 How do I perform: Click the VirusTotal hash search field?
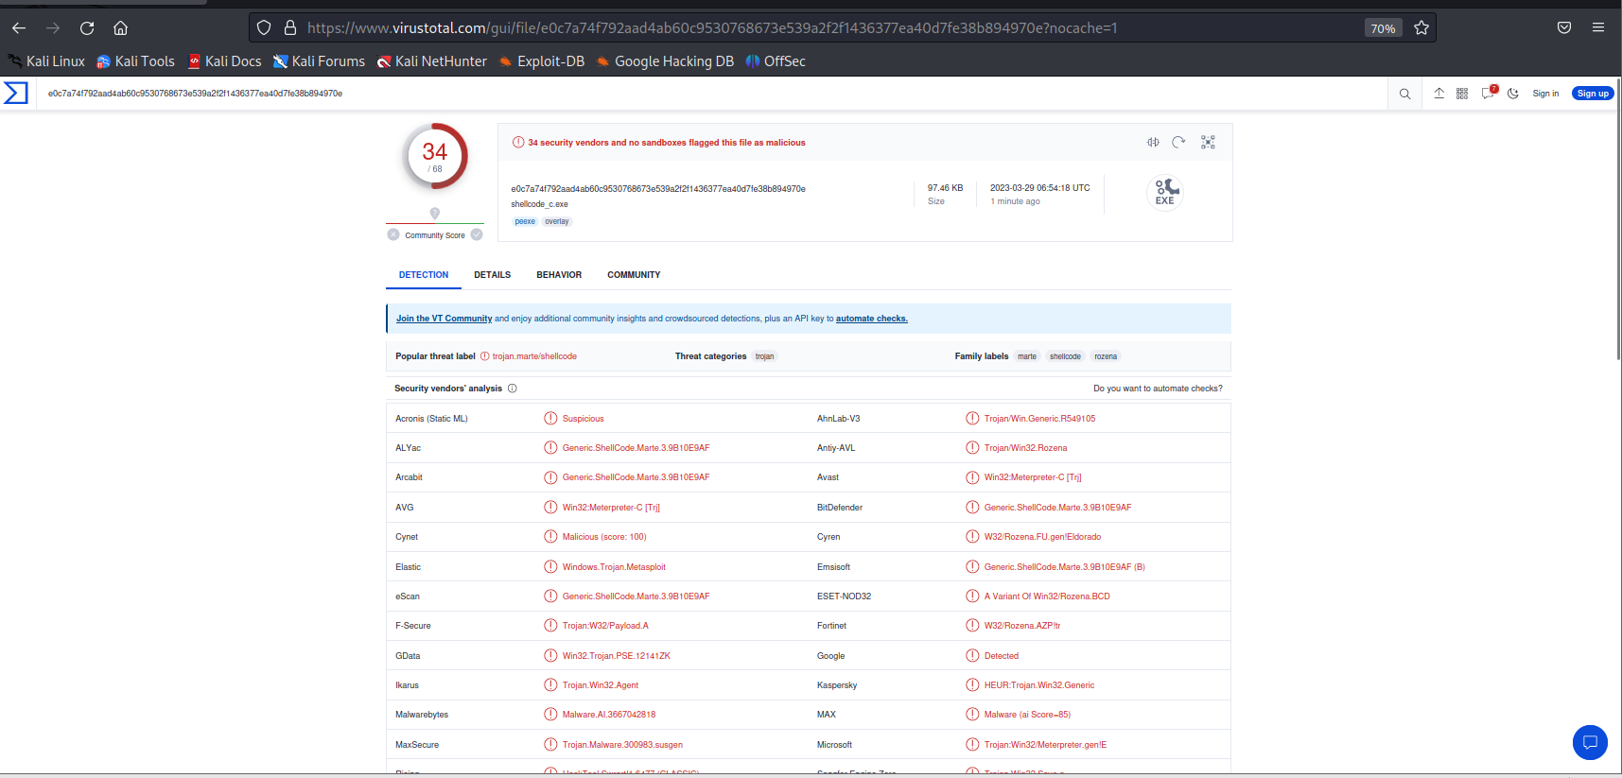tap(709, 94)
